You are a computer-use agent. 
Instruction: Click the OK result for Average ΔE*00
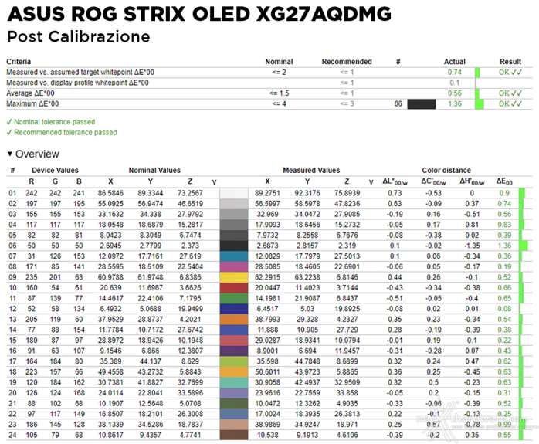[510, 93]
